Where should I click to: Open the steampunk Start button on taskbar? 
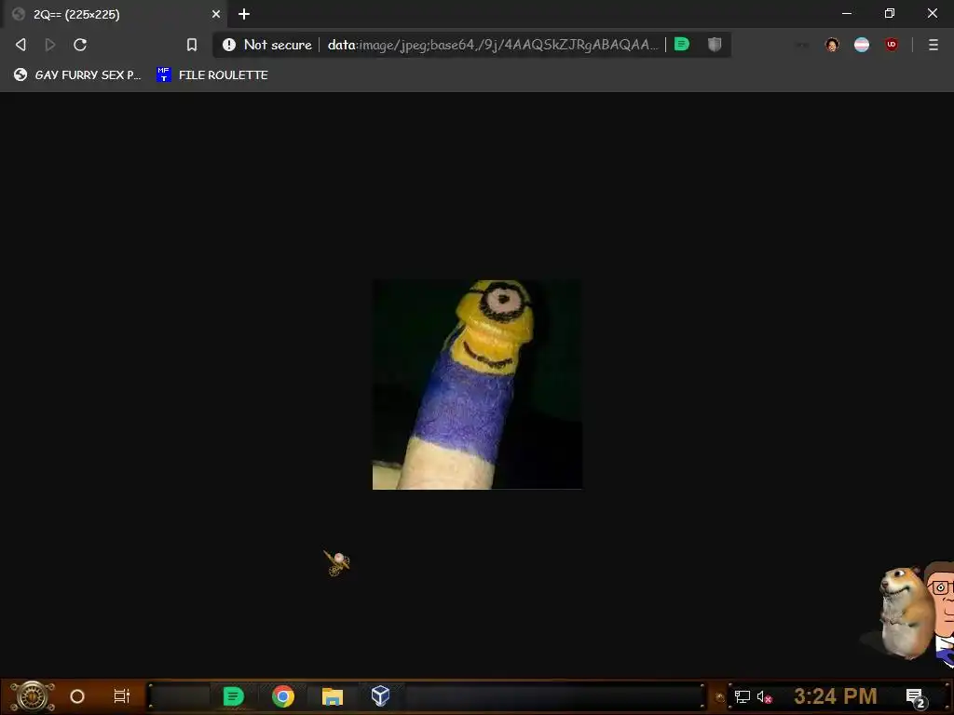point(33,696)
